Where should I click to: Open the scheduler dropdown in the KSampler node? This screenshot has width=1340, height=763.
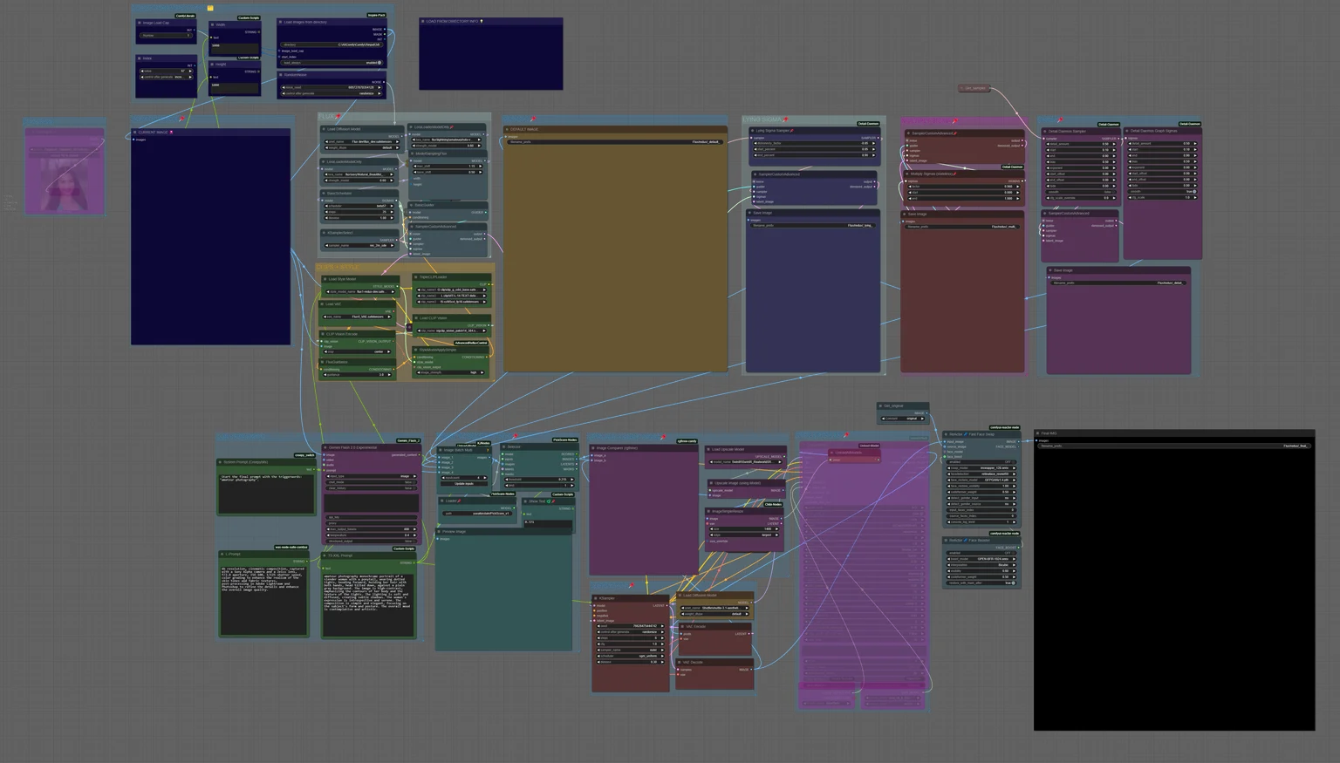[x=630, y=656]
